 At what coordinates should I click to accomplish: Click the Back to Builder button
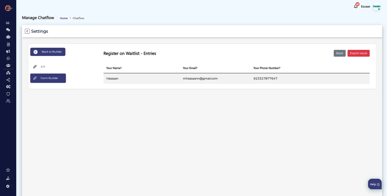[48, 52]
